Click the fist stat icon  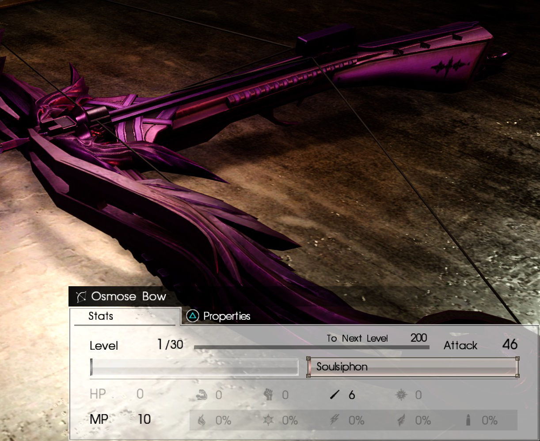point(269,394)
